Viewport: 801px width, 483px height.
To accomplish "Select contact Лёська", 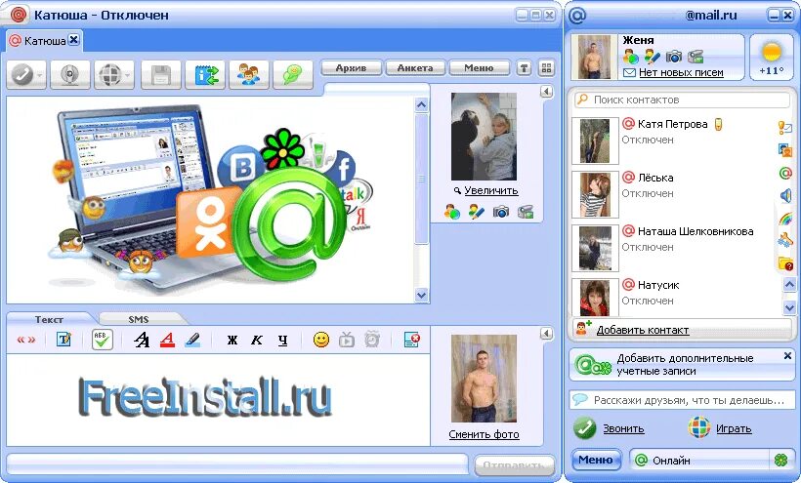I will 655,178.
